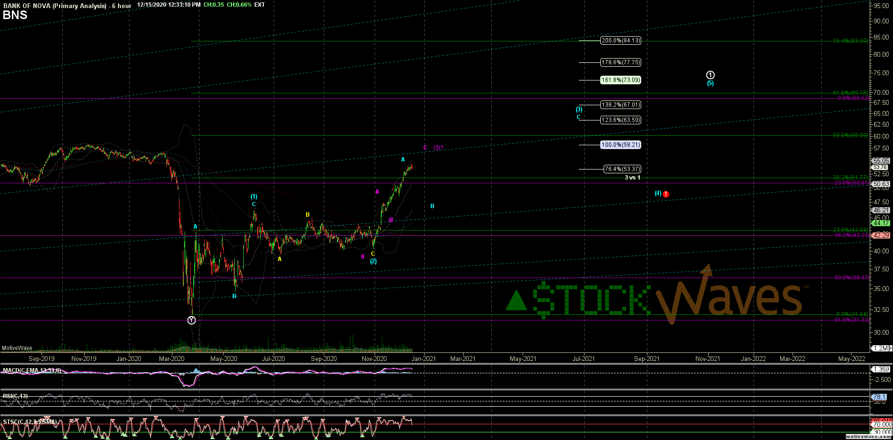Select the 178.6%(77.75) Fibonacci extension label
Image resolution: width=893 pixels, height=440 pixels.
coord(620,62)
